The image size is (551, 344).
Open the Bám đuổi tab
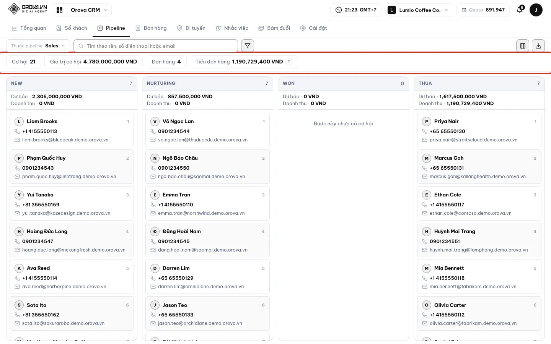click(274, 28)
